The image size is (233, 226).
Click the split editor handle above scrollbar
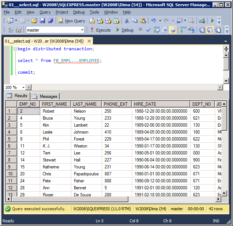[x=226, y=49]
